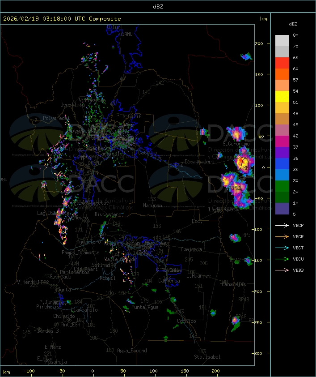Click the Nihuil map label

pyautogui.click(x=108, y=278)
